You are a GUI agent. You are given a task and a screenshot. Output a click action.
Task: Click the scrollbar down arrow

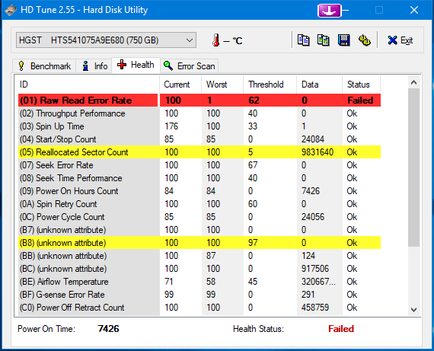tap(413, 309)
